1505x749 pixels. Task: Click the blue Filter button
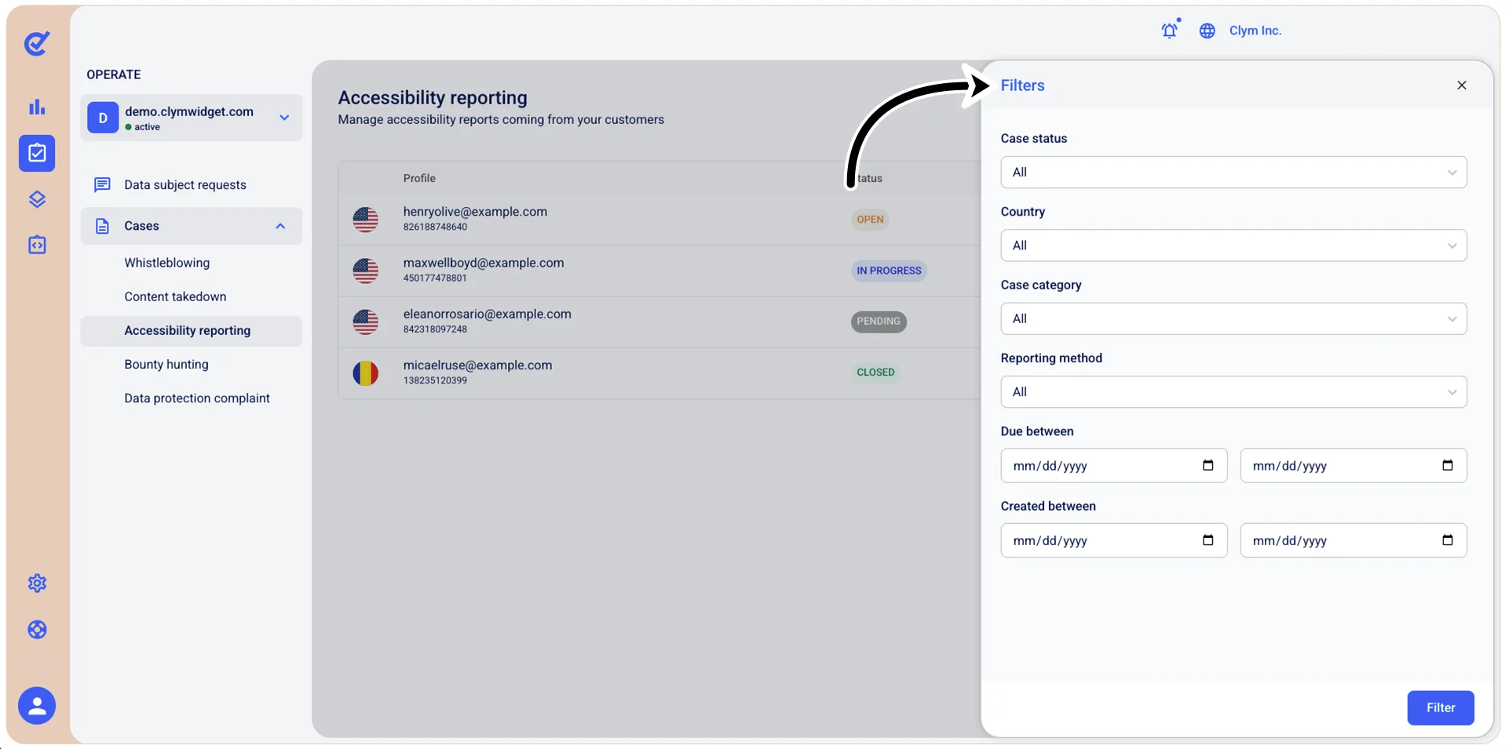pos(1441,707)
